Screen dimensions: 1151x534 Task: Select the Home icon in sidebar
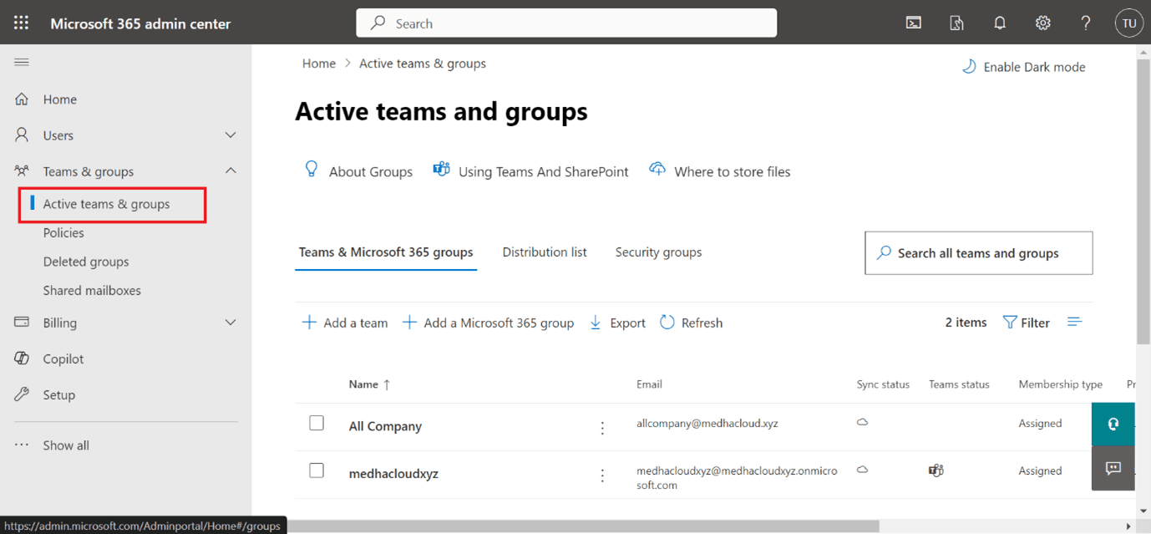click(22, 99)
